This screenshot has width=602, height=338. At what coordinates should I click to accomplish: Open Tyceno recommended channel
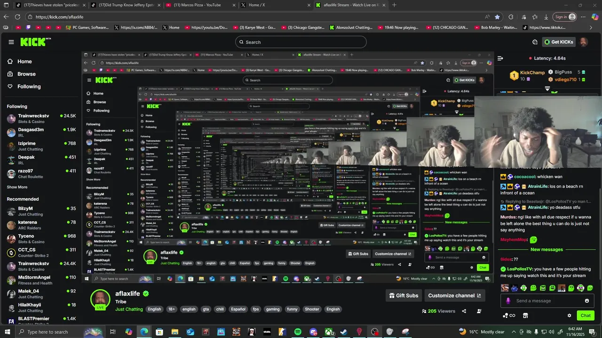point(41,238)
